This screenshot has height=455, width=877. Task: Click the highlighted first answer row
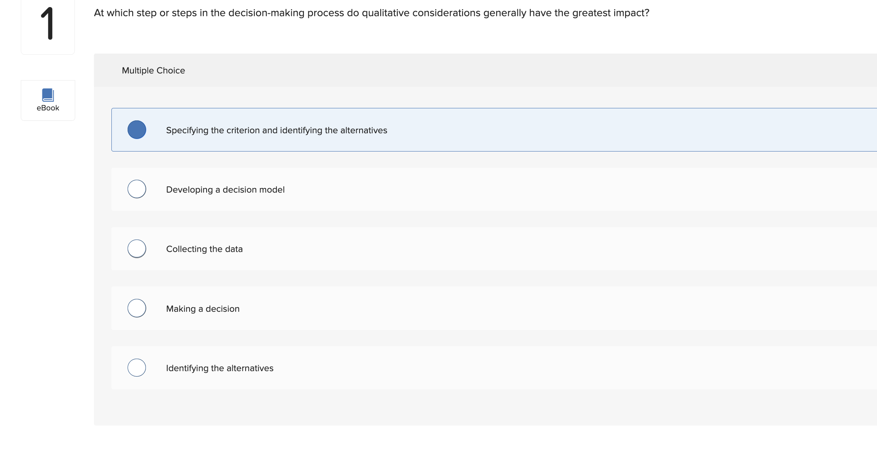pyautogui.click(x=374, y=130)
